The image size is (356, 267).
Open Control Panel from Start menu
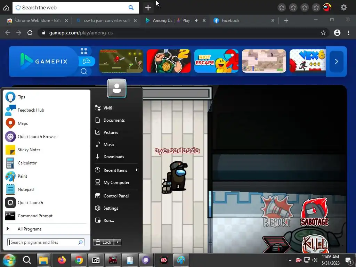coord(116,196)
